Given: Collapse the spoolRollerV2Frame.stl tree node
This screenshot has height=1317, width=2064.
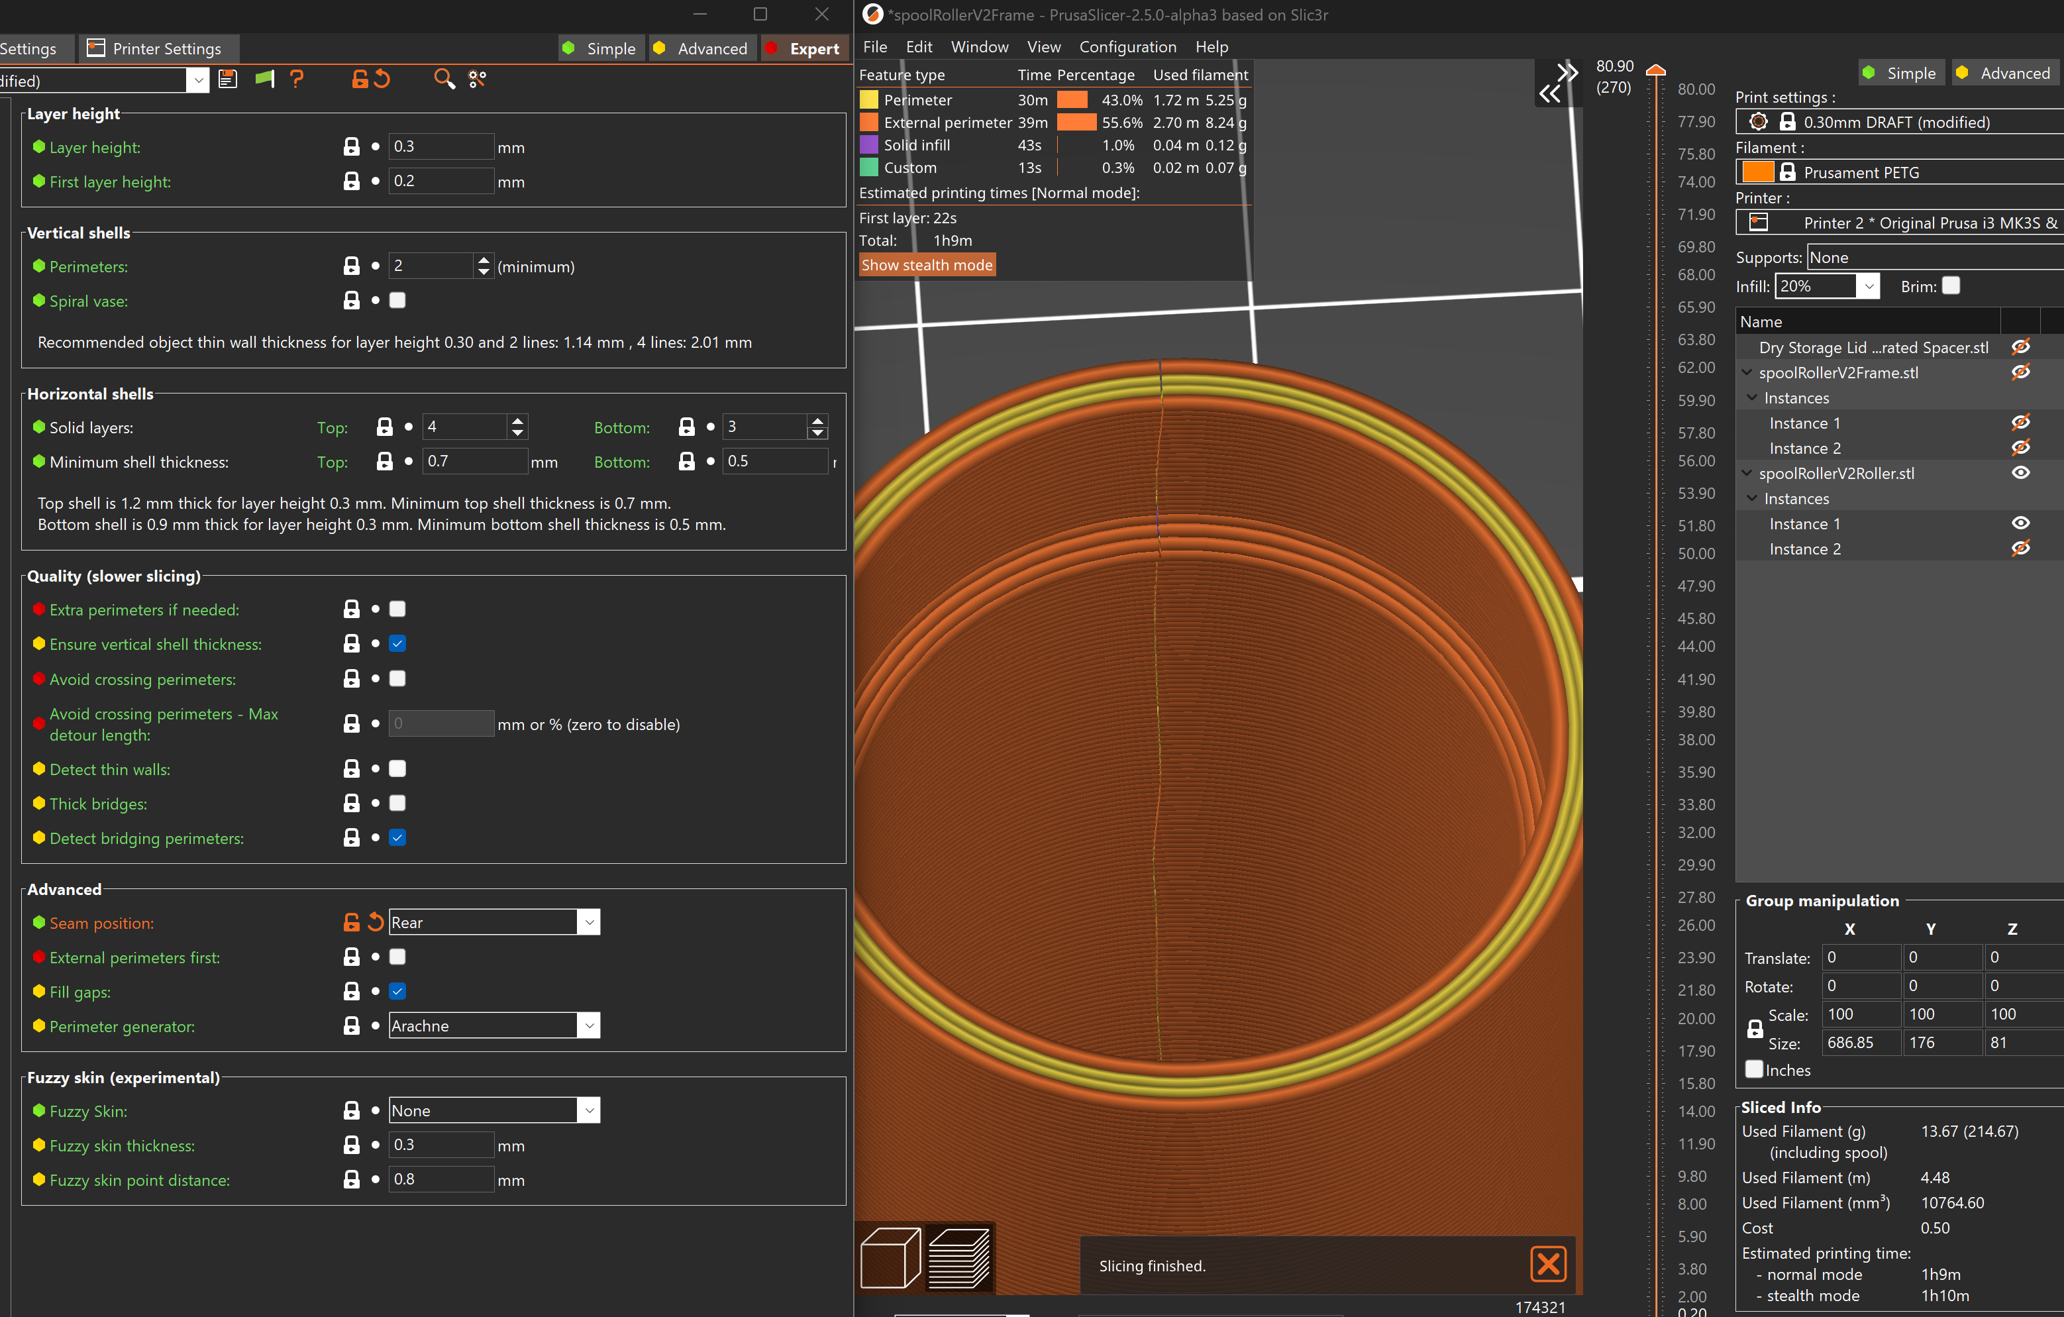Looking at the screenshot, I should [1747, 372].
